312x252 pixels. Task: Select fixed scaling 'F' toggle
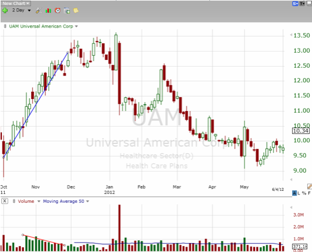pos(310,193)
